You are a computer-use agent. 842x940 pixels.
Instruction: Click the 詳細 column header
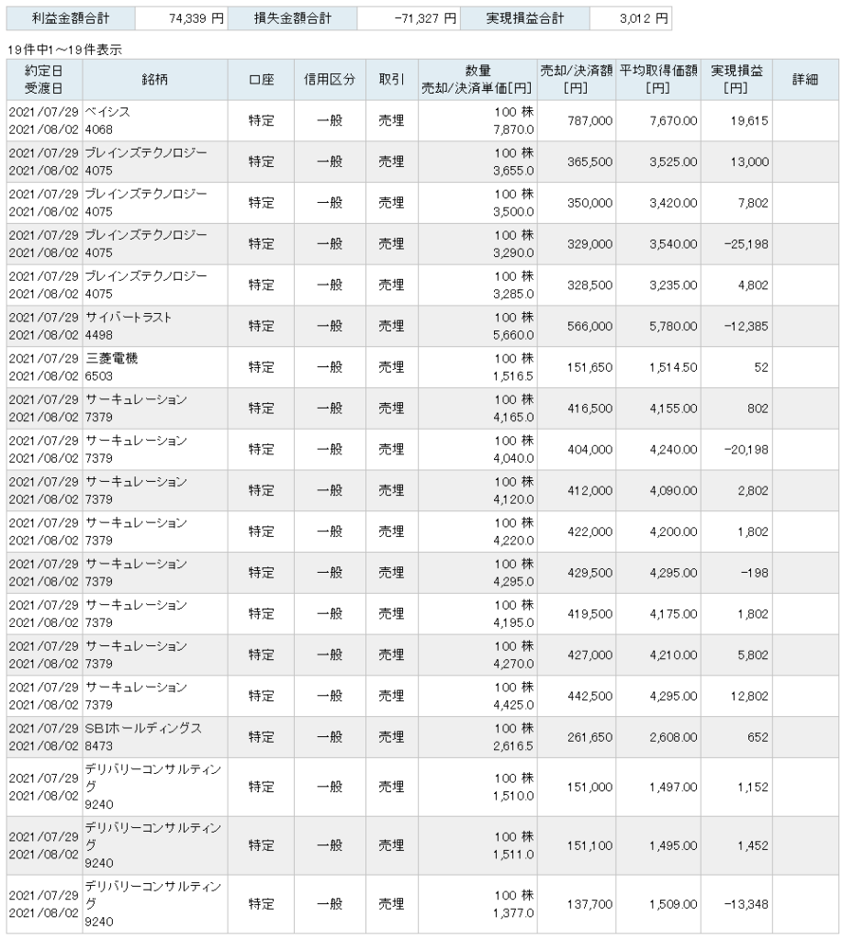[805, 80]
